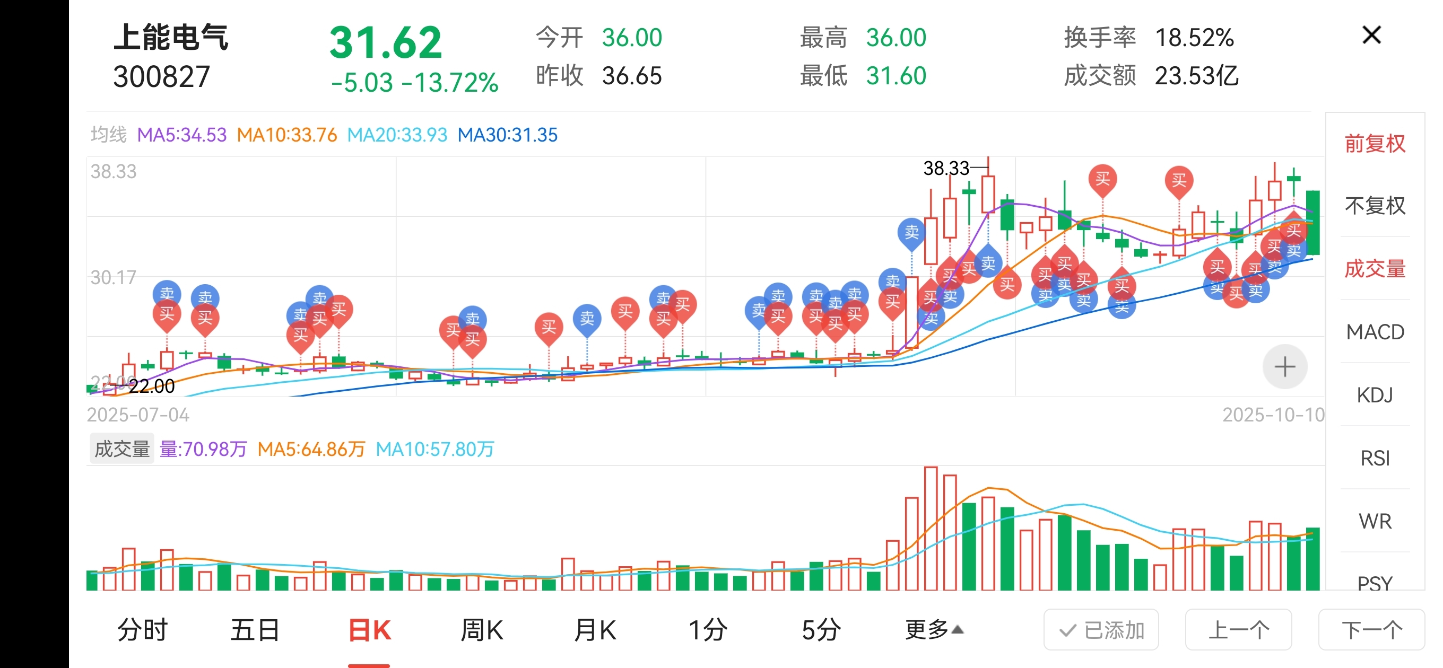Click the plus zoom icon on chart
The width and height of the screenshot is (1443, 668).
pos(1284,367)
